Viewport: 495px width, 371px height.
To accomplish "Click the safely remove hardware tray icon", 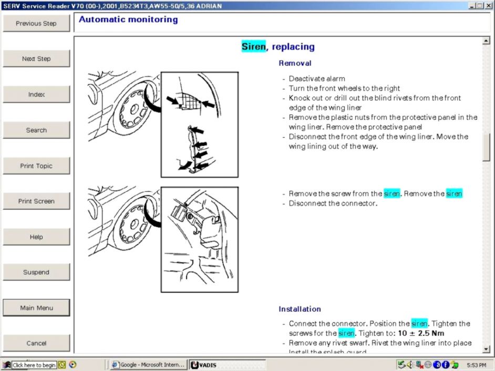I will [x=401, y=365].
